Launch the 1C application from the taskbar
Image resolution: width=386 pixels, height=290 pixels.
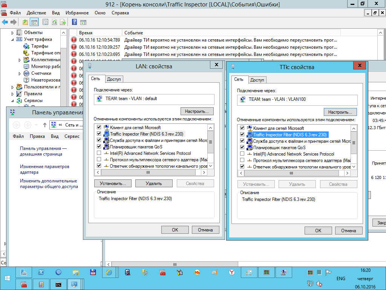(197, 272)
